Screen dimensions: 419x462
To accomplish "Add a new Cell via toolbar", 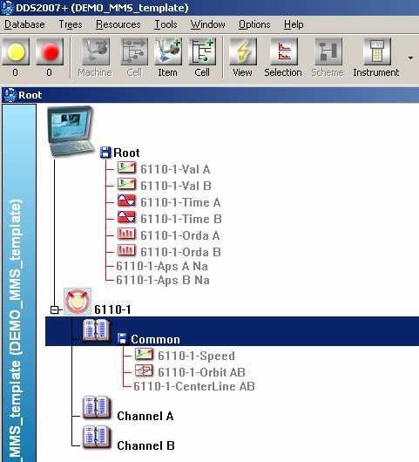I will [x=202, y=51].
